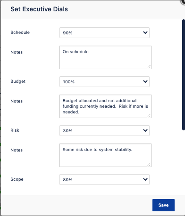The image size is (185, 216).
Task: Click the Scope dropdown chevron arrow
Action: tap(145, 179)
